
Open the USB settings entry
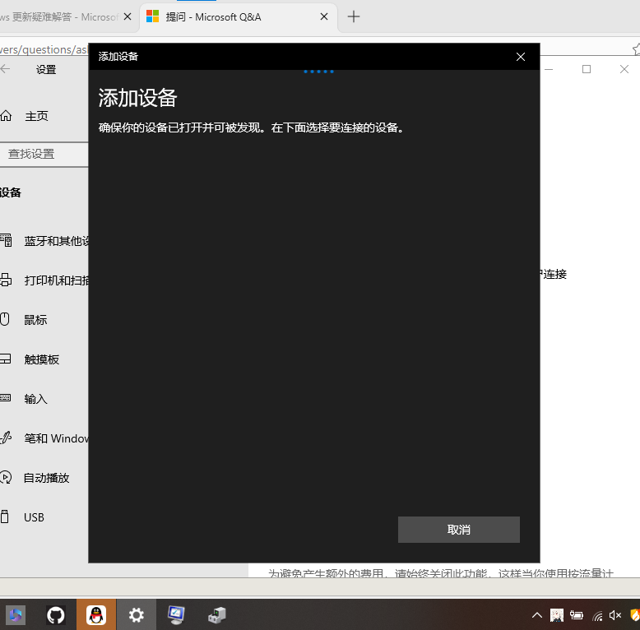click(x=23, y=517)
